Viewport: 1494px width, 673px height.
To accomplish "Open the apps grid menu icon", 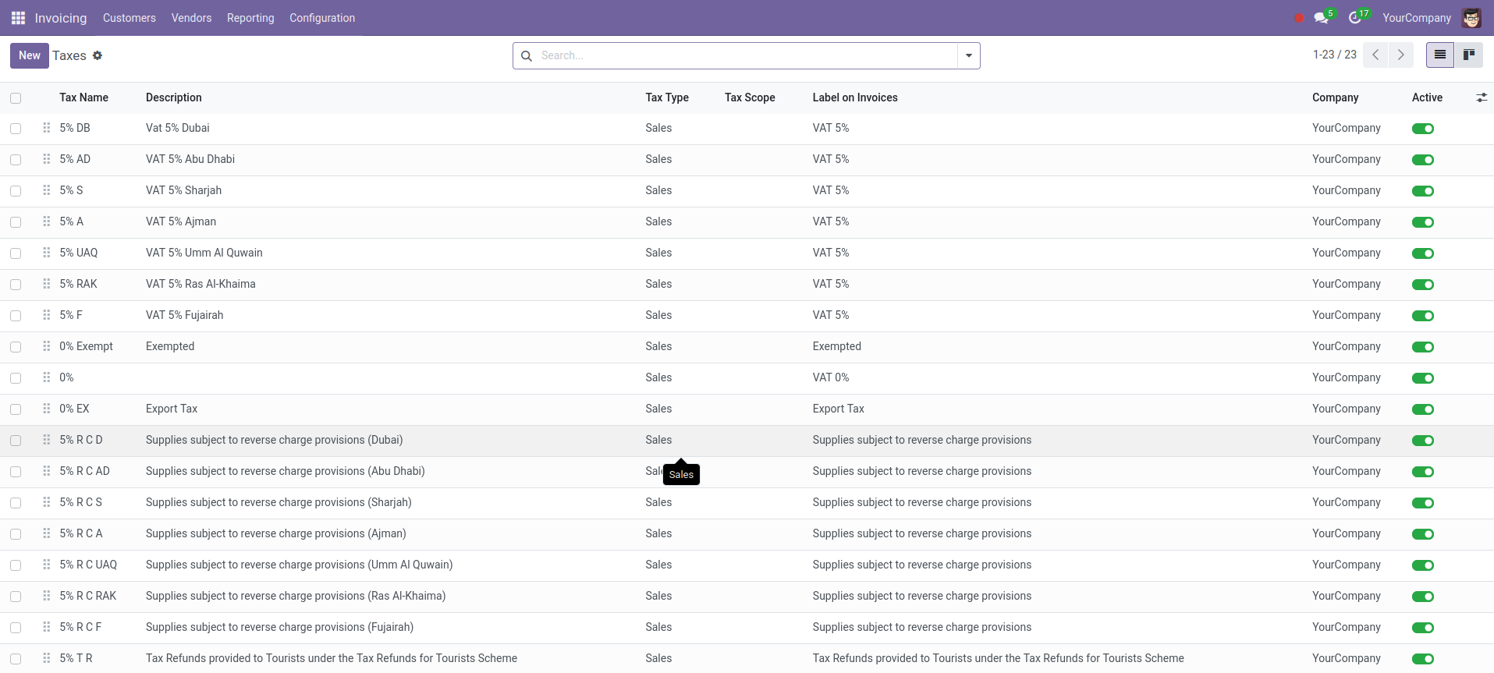I will (x=18, y=18).
